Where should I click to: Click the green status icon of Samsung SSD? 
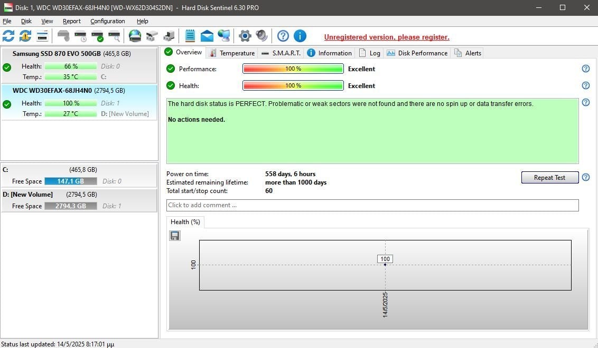click(7, 67)
